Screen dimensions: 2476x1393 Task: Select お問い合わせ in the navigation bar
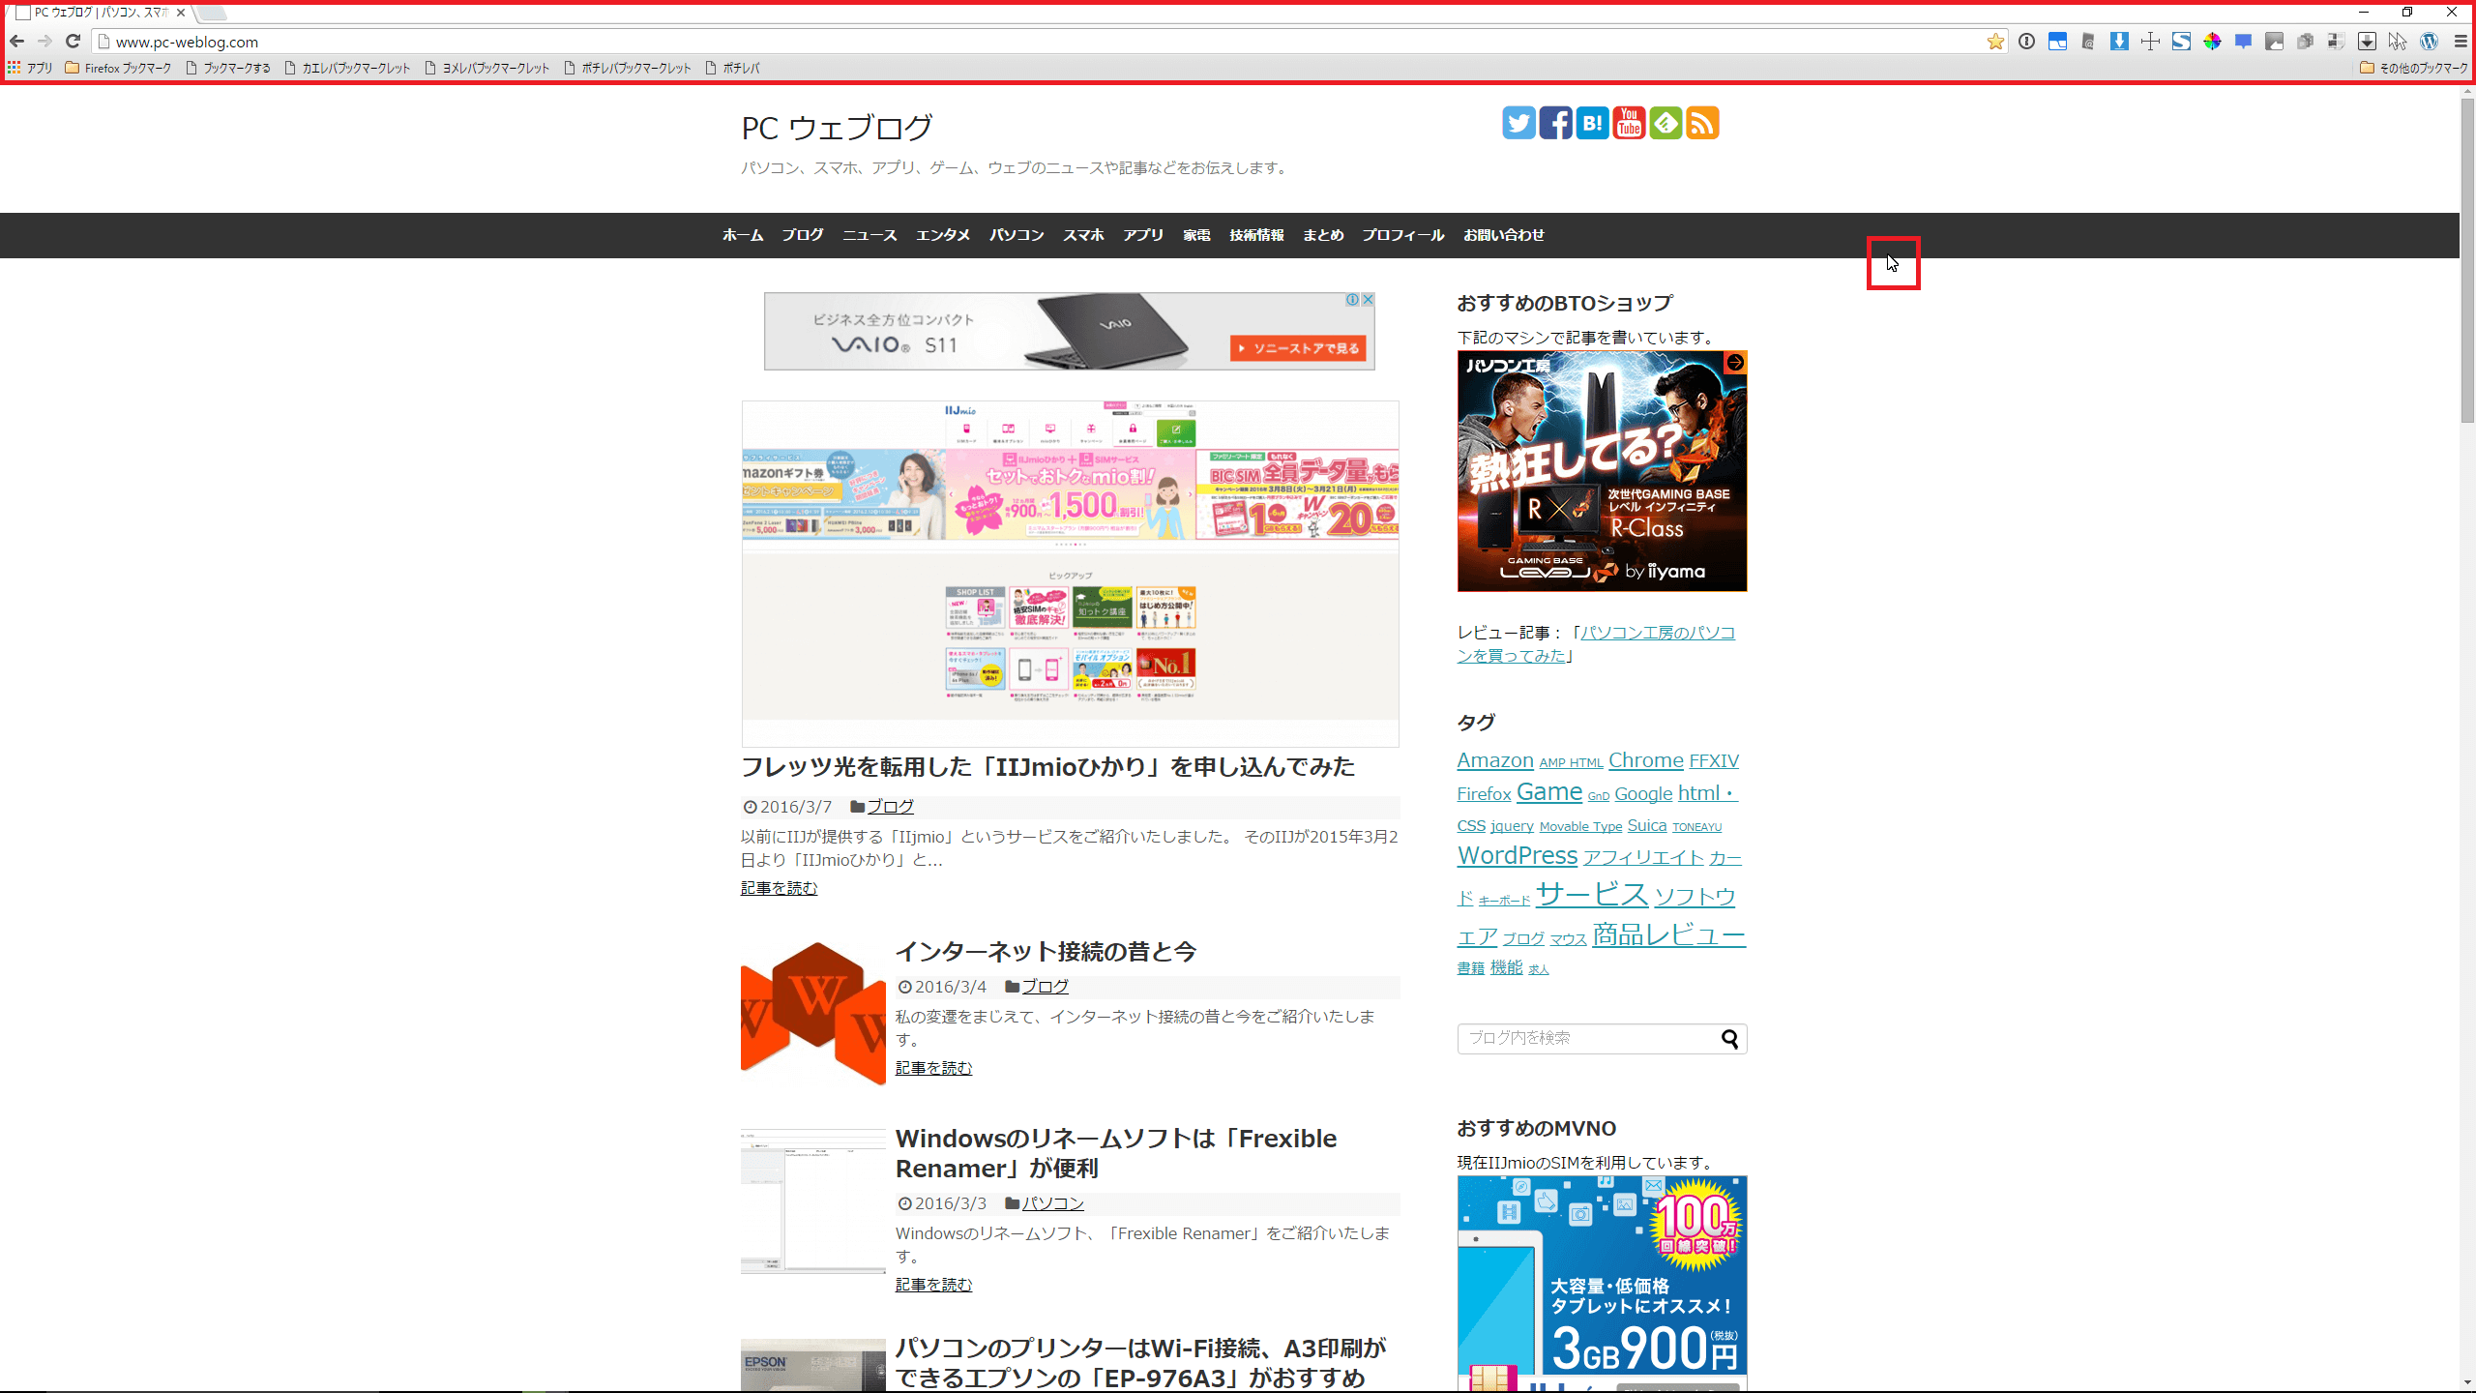[1503, 235]
